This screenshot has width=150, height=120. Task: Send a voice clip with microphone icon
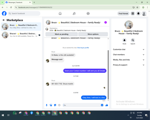[x=46, y=105]
